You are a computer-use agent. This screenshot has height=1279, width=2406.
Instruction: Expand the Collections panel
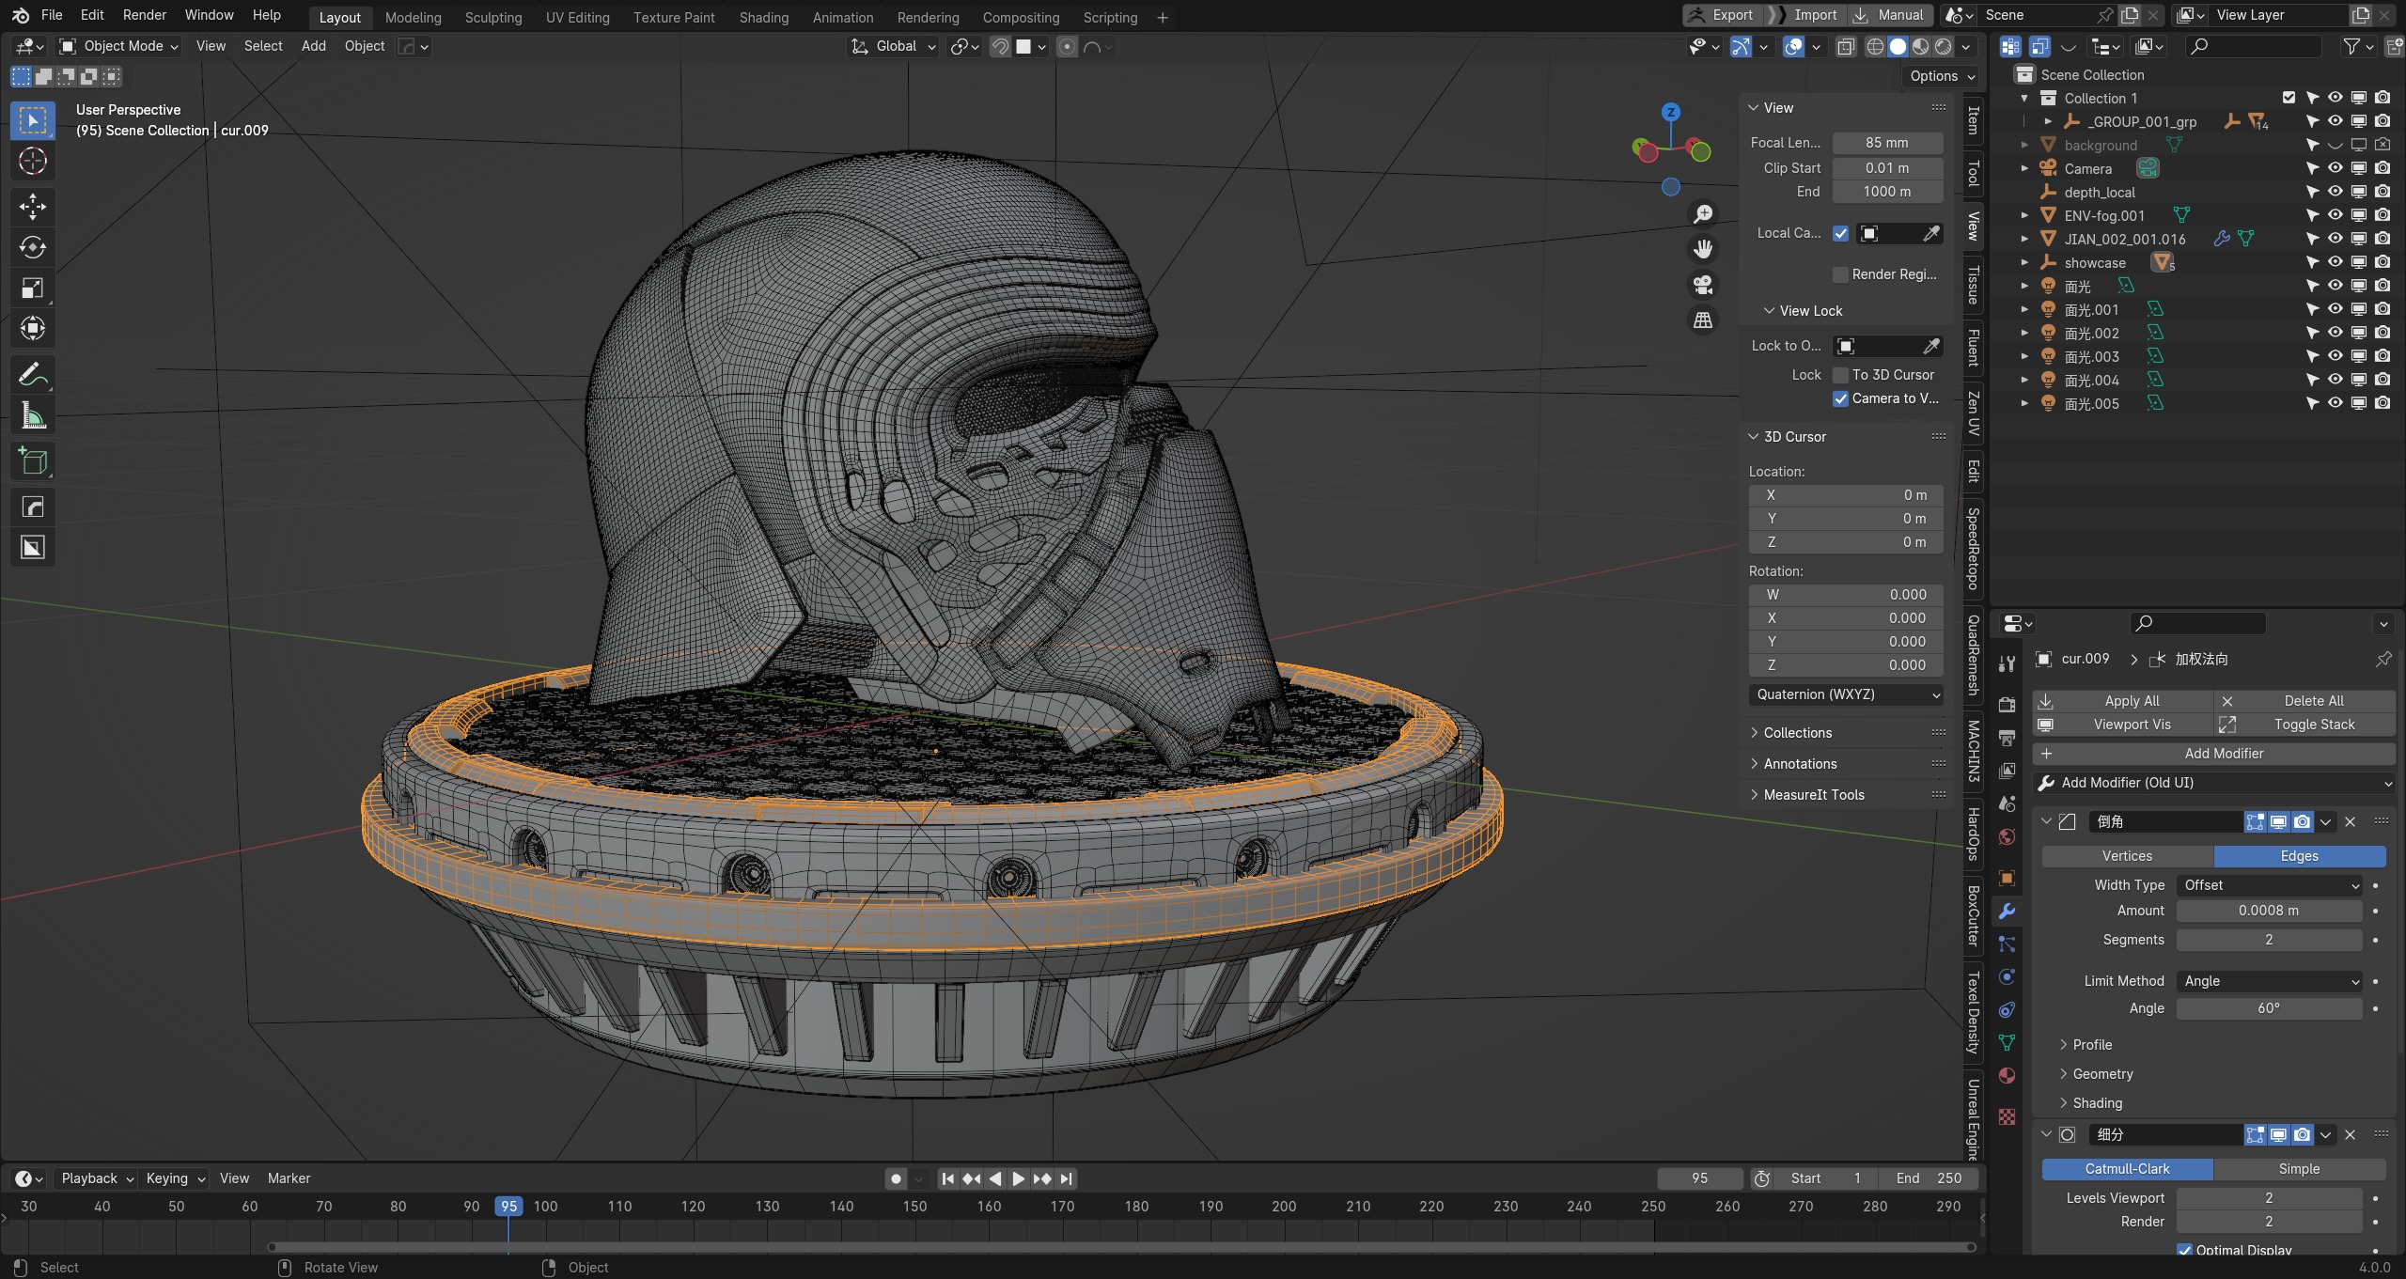1797,733
